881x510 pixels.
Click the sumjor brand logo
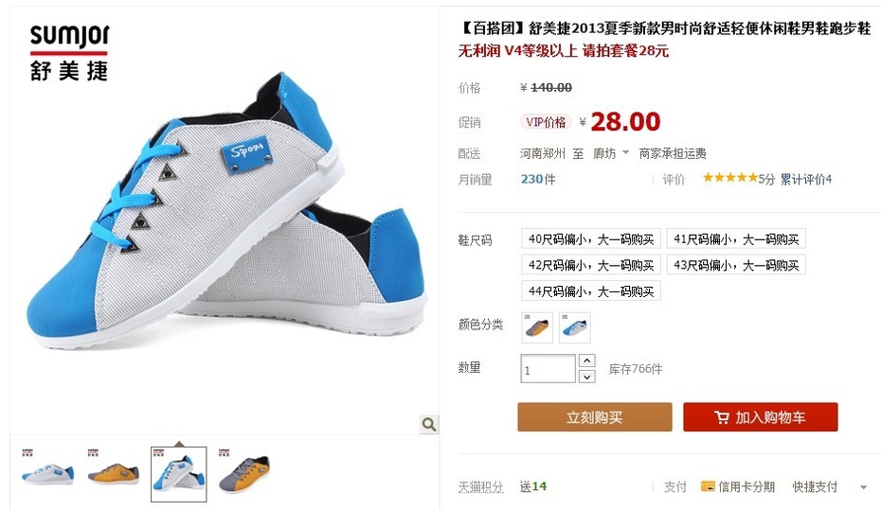coord(69,53)
